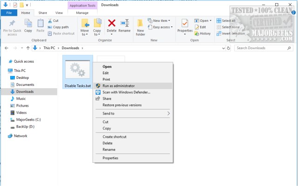The image size is (298, 186).
Task: Click the Rename ribbon icon
Action: [x=124, y=24]
